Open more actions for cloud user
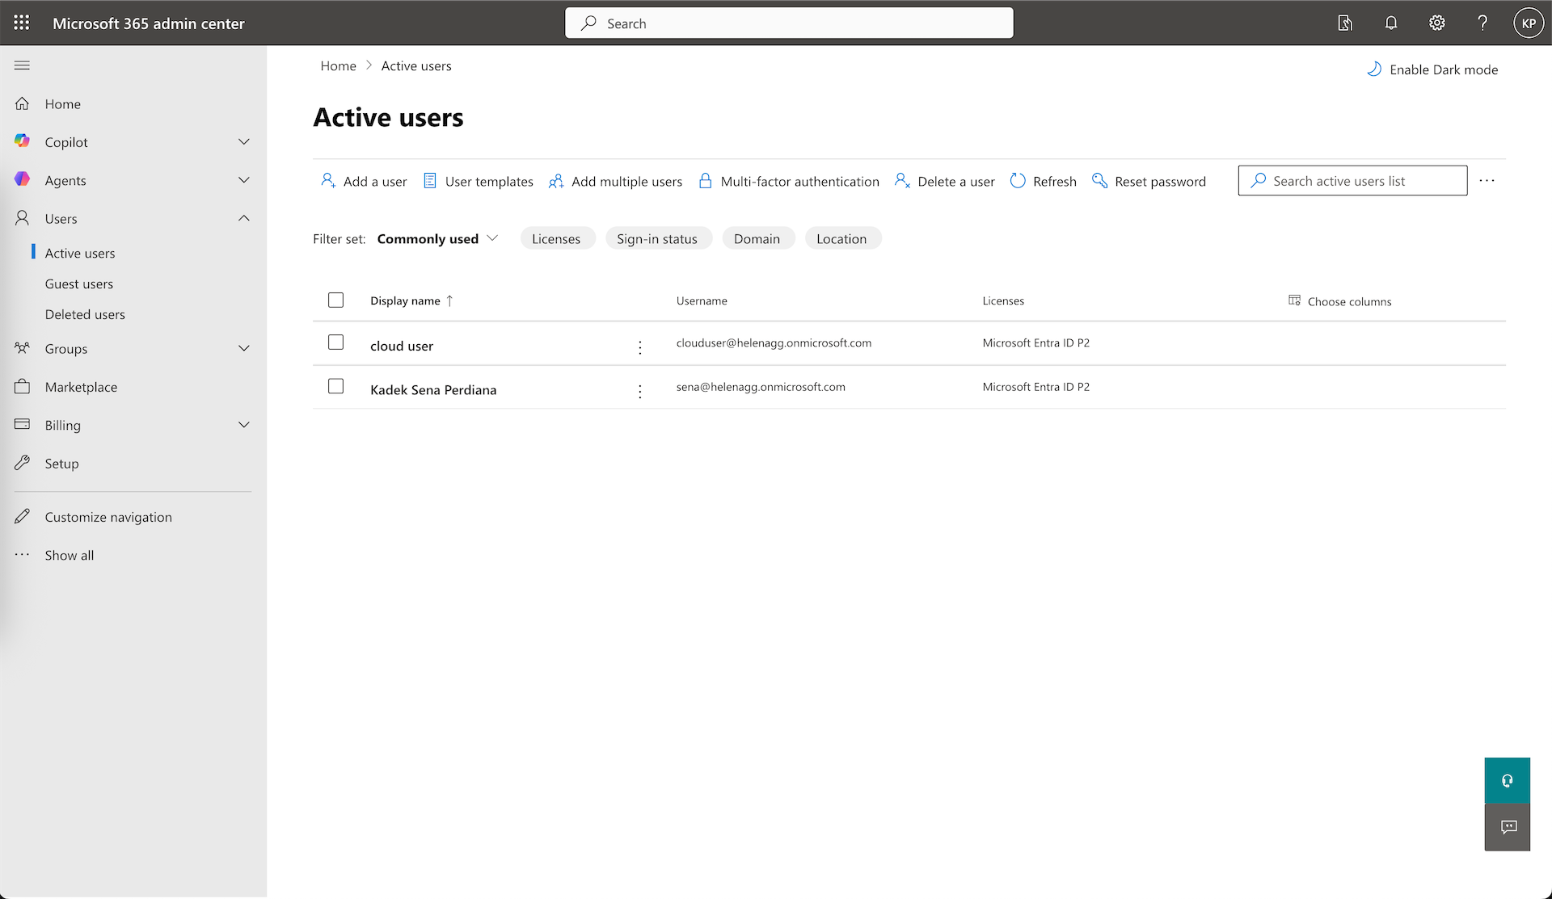Screen dimensions: 1552x899 [639, 347]
